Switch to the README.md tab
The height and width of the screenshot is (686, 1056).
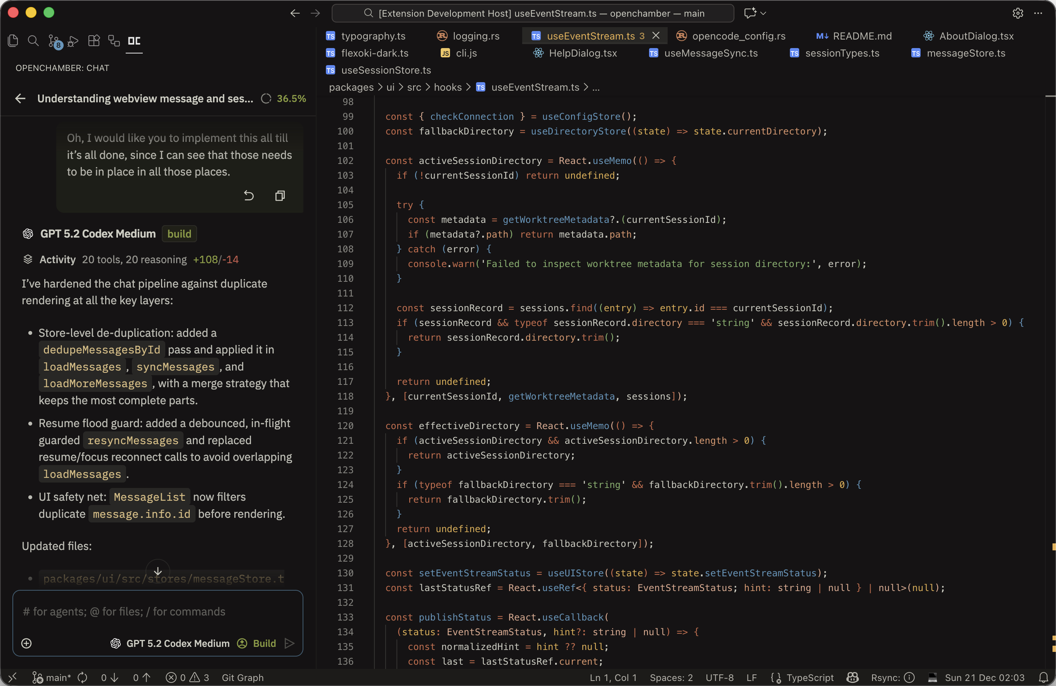click(853, 36)
